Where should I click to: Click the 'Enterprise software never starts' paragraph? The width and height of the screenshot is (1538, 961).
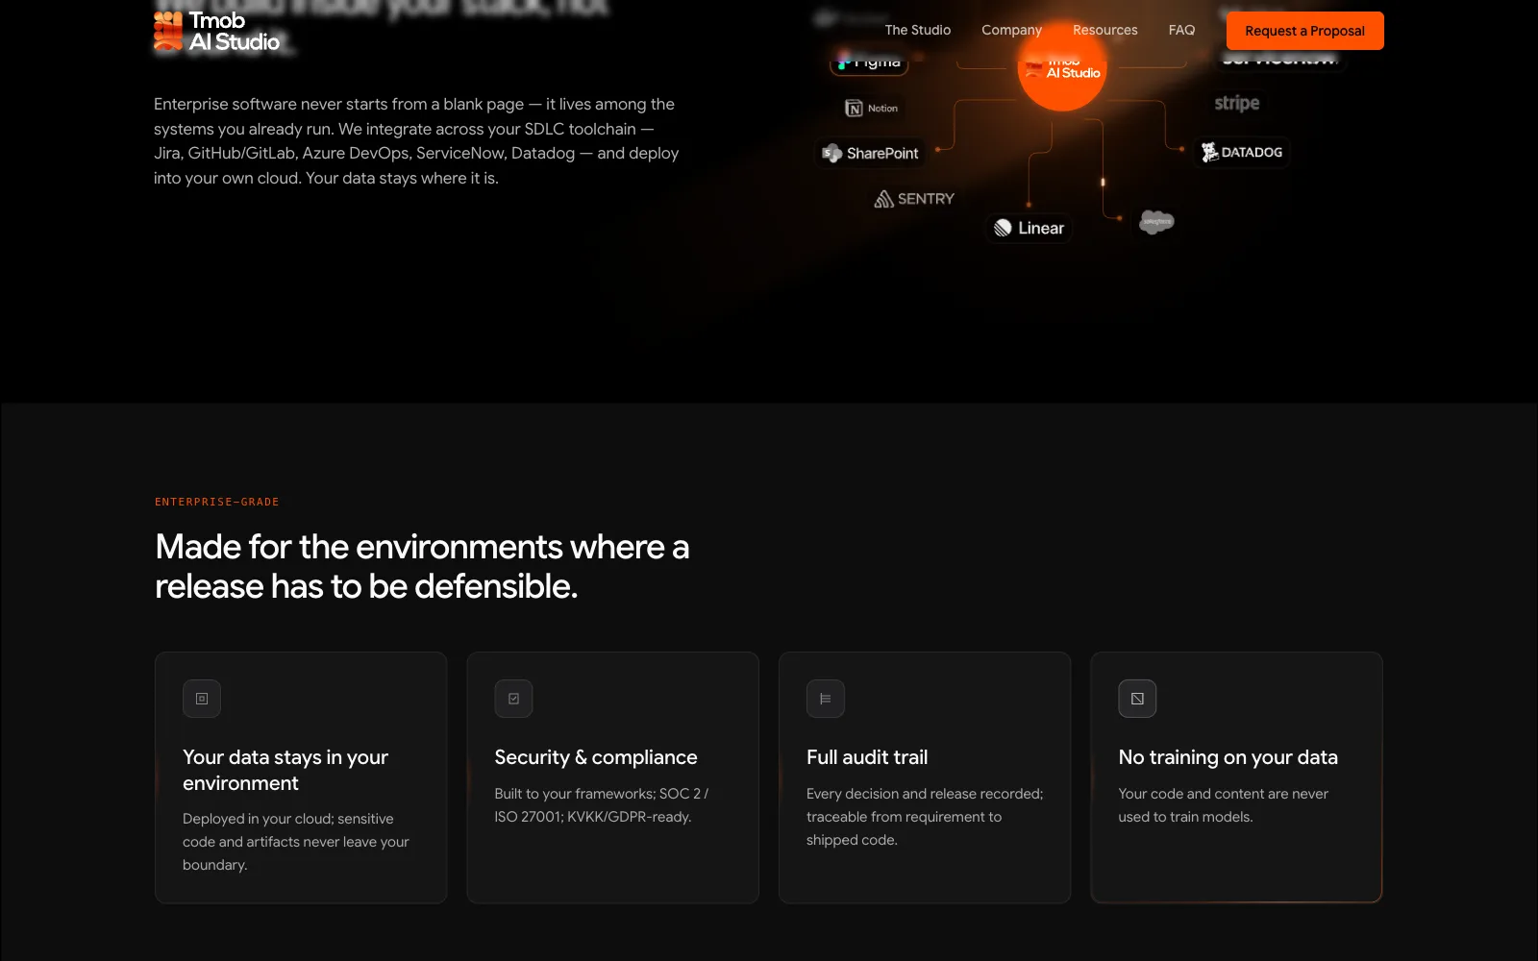(x=416, y=141)
